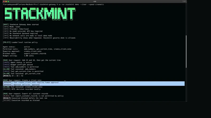
Task: Click the "[RESULT] 24 + 18 = 42" line
Action: click(13, 76)
